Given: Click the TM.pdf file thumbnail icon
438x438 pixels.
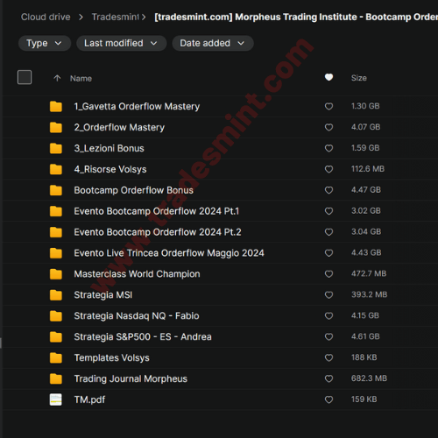Looking at the screenshot, I should pyautogui.click(x=56, y=399).
